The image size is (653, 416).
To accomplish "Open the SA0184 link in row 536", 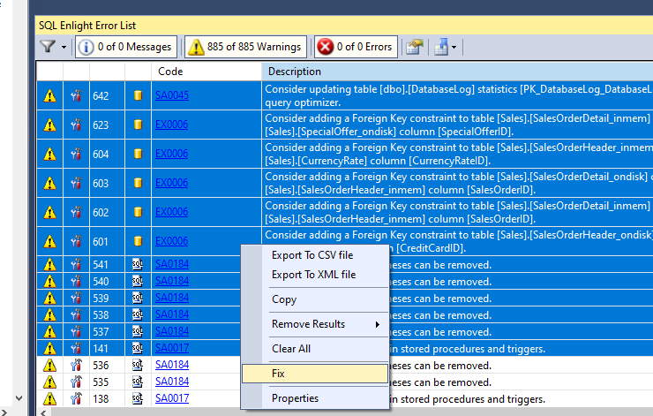I will tap(172, 365).
